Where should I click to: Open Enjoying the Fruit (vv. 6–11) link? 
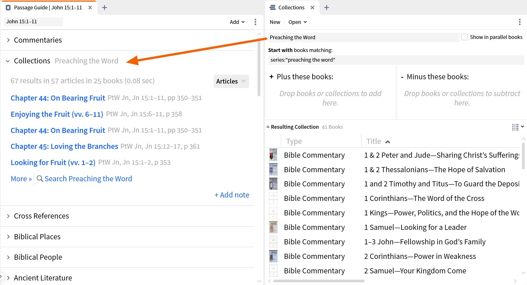tap(57, 114)
